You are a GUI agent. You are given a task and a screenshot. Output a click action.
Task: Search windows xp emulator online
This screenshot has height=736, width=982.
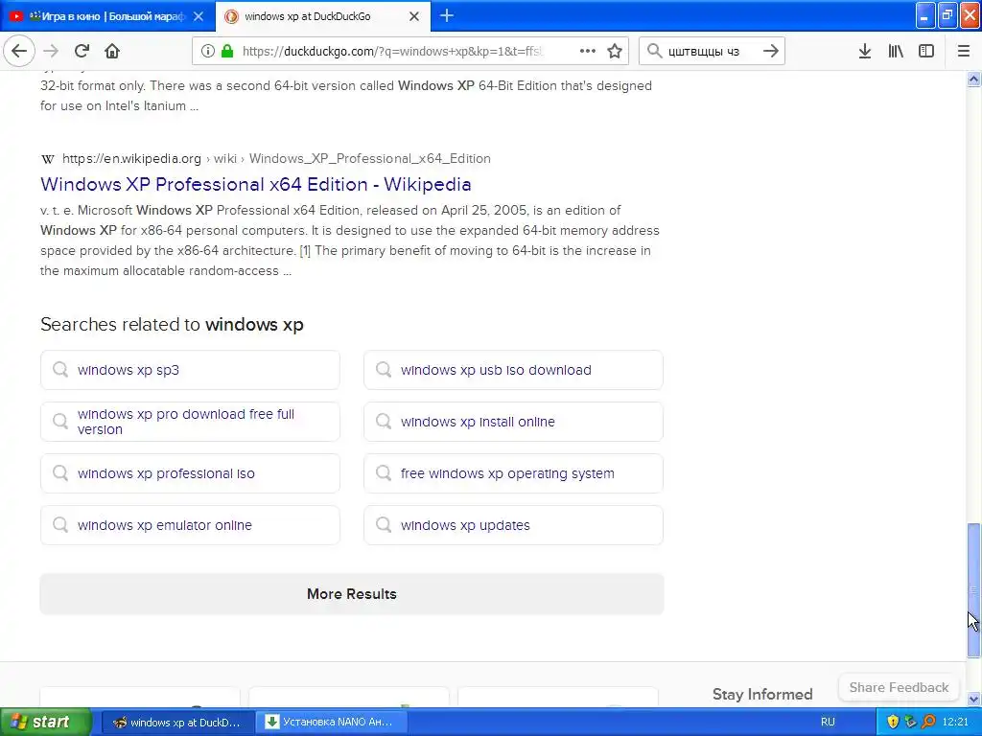point(190,525)
